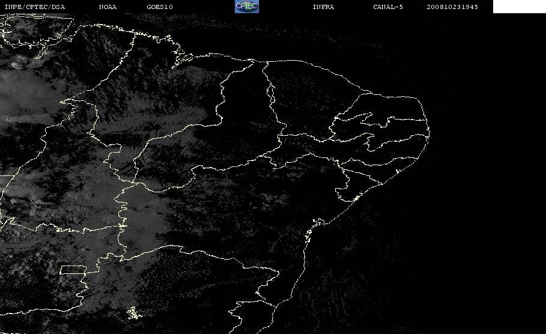The height and width of the screenshot is (334, 546).
Task: Click the CANAL-5 channel label
Action: pos(387,7)
